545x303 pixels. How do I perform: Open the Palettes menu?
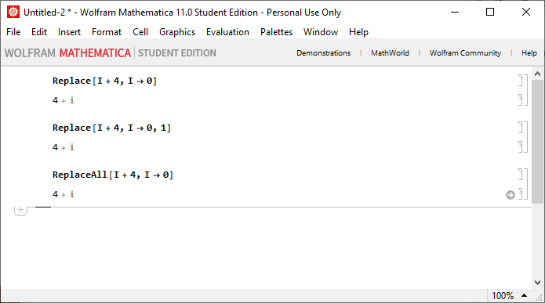[276, 32]
